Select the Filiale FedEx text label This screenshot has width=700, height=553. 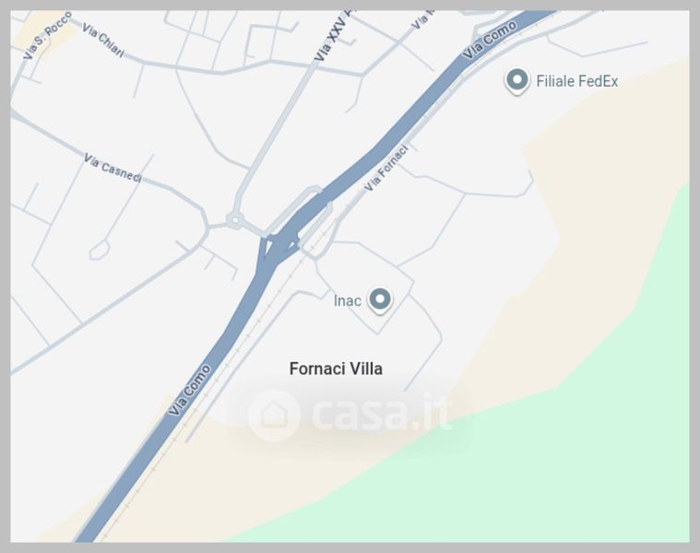[576, 81]
